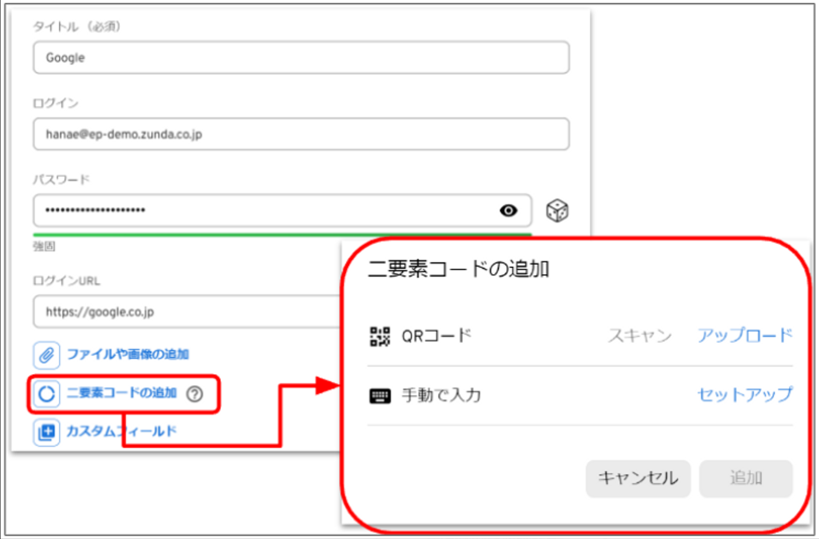Click the keyboard icon next to 手動で入力
The width and height of the screenshot is (819, 539).
pyautogui.click(x=380, y=396)
